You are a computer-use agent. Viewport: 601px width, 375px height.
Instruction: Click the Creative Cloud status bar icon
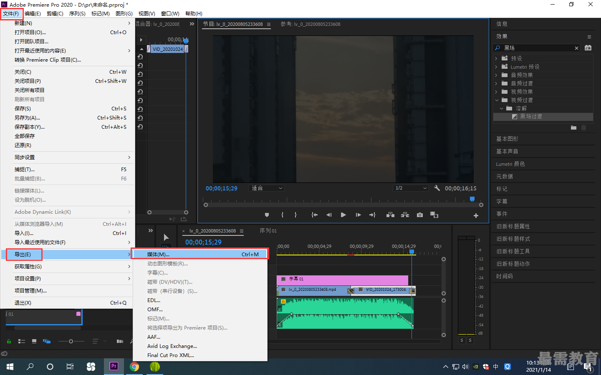tap(4, 354)
